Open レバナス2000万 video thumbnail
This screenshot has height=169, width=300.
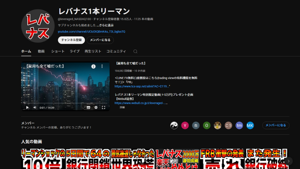pyautogui.click(x=177, y=159)
